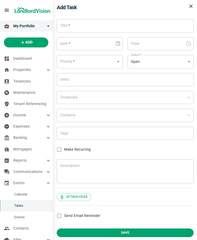Select the Tenant Referencing shield icon
The width and height of the screenshot is (197, 240).
(x=7, y=104)
